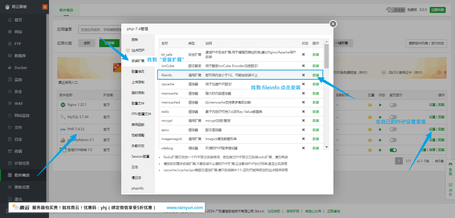
Task: Click the green status play icon for Nginx
Action: tap(380, 105)
